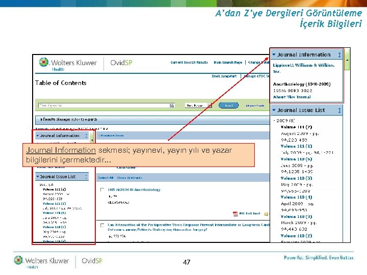
Task: Click resize handle on enlarged Journal Information header
Action: 339,55
